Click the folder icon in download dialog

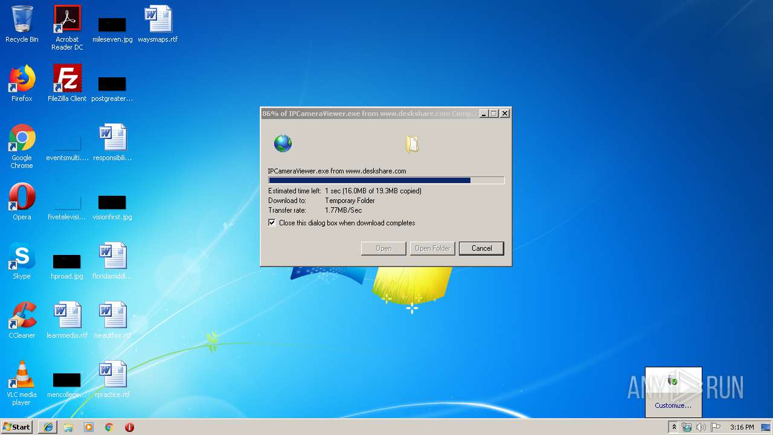[x=412, y=144]
